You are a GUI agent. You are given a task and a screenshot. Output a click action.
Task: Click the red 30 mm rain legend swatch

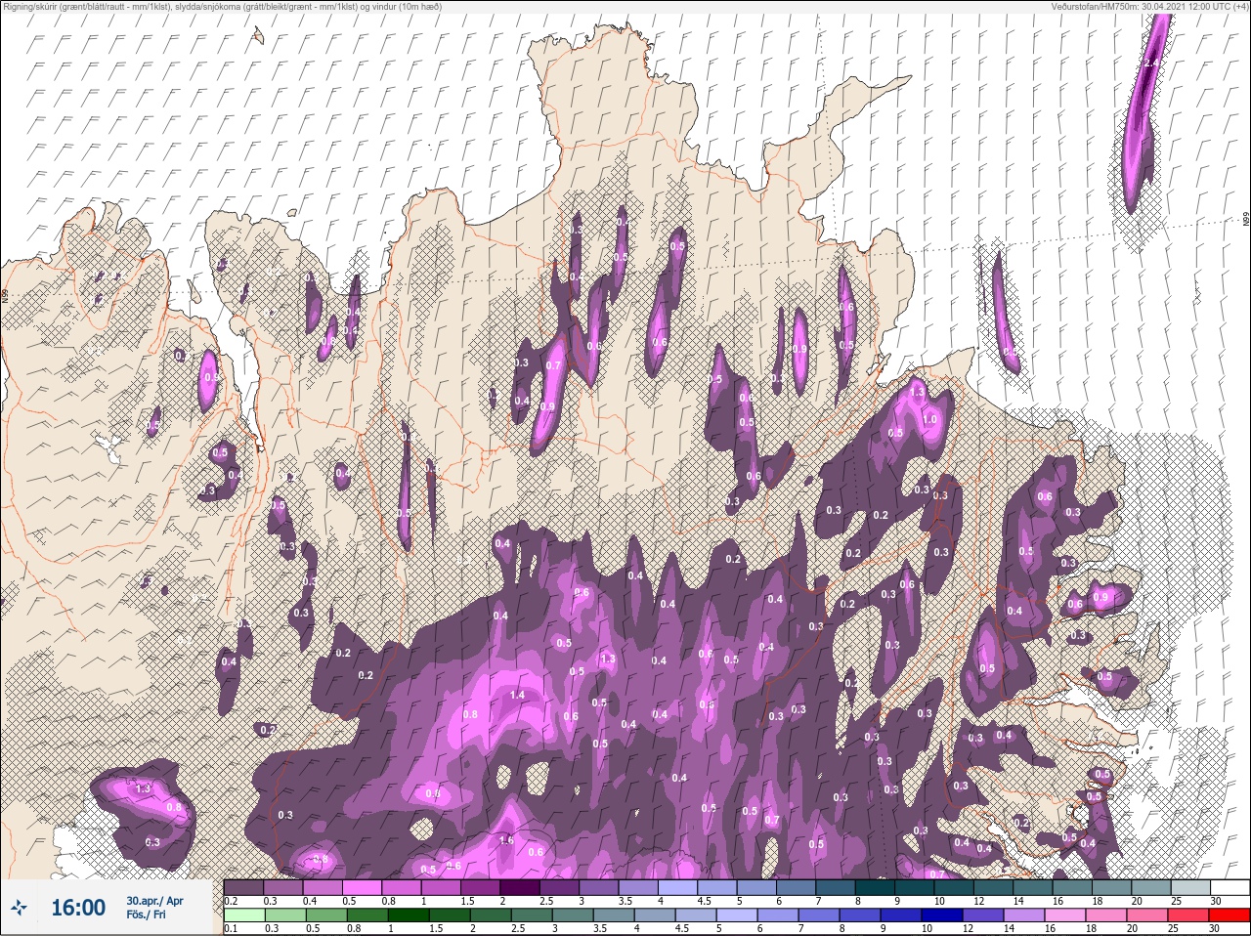tap(1229, 916)
